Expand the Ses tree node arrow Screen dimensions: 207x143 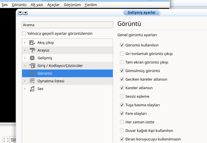click(25, 89)
